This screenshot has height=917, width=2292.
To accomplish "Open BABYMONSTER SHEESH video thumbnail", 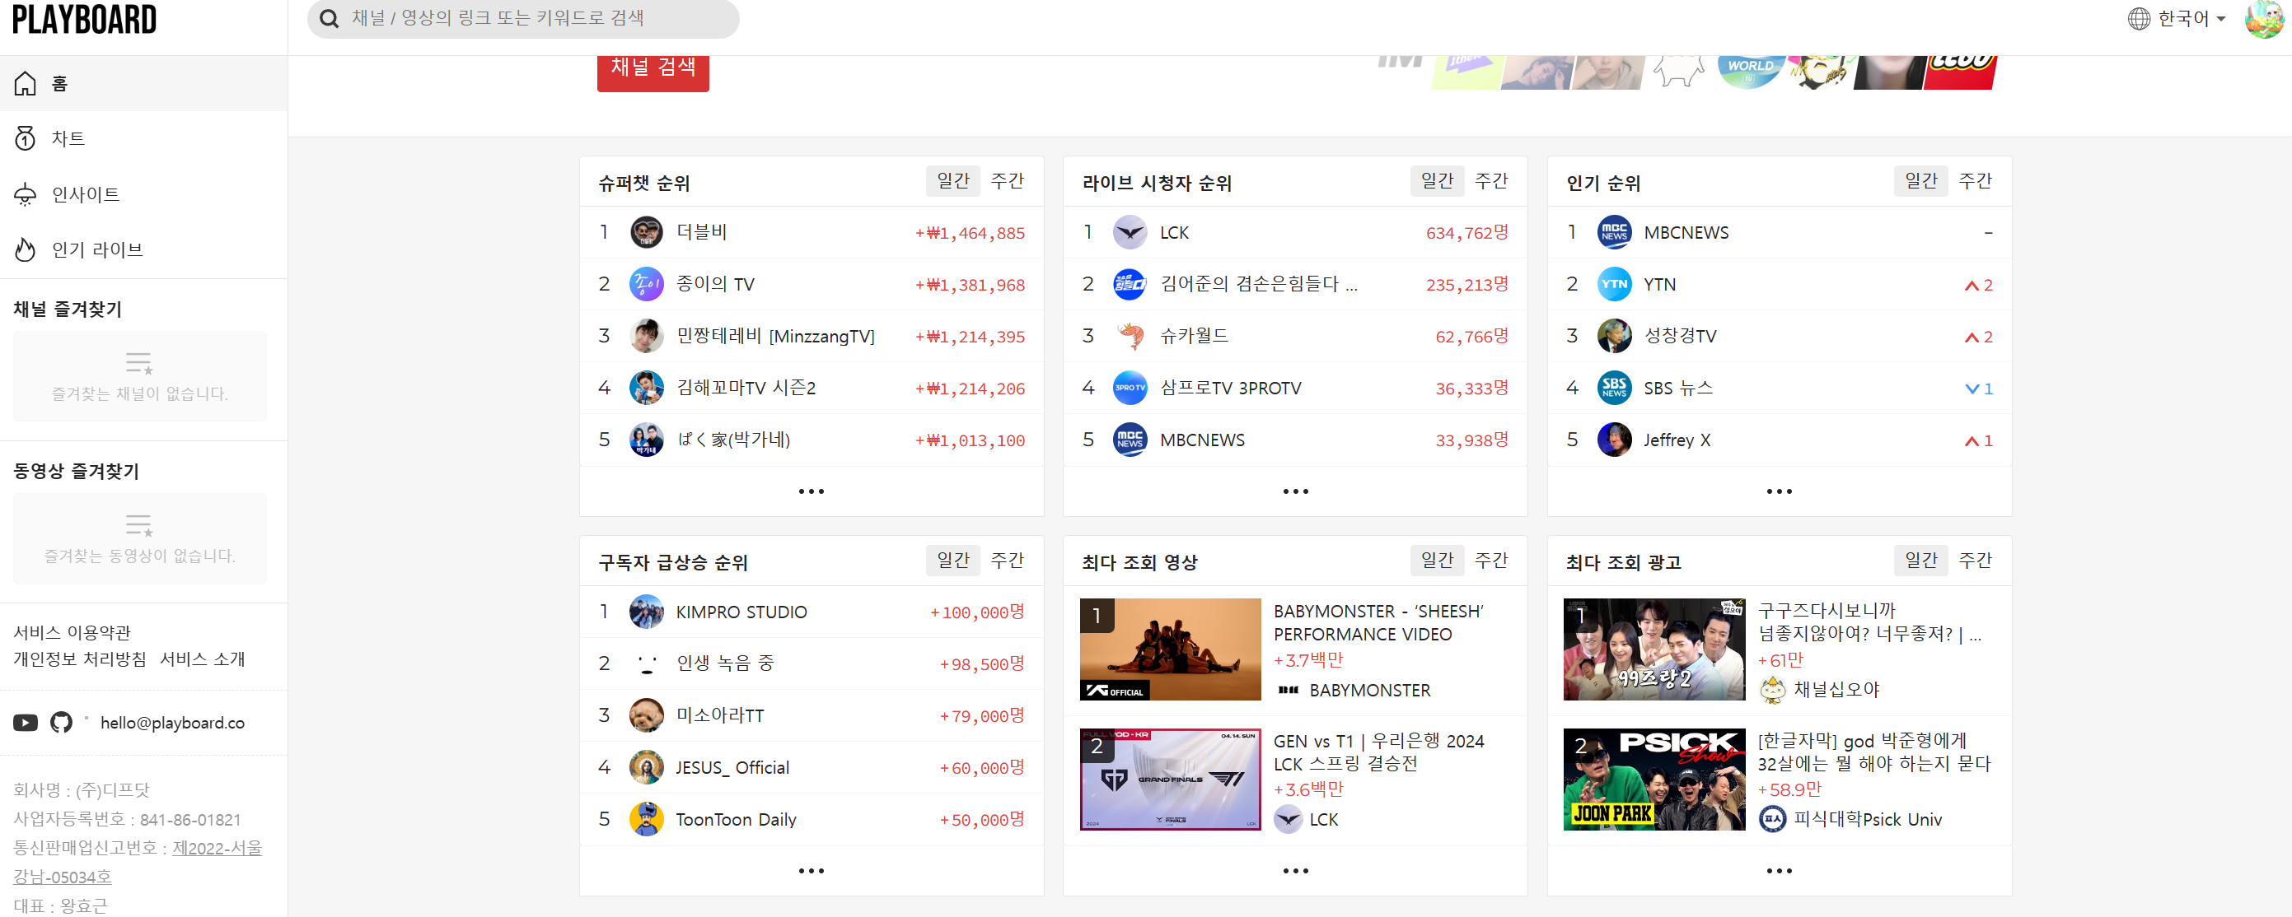I will (x=1170, y=649).
